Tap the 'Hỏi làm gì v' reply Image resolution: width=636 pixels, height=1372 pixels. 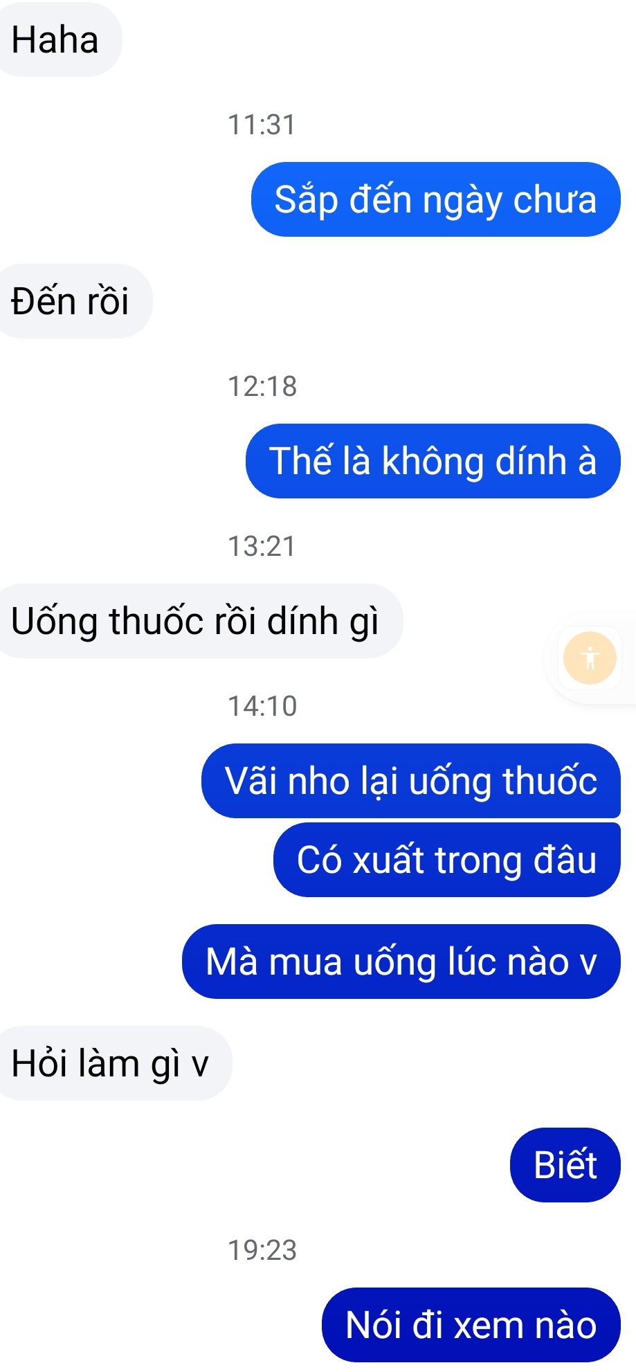click(x=114, y=1063)
